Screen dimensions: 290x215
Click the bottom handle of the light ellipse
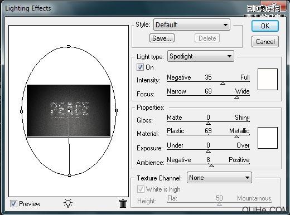(69, 175)
